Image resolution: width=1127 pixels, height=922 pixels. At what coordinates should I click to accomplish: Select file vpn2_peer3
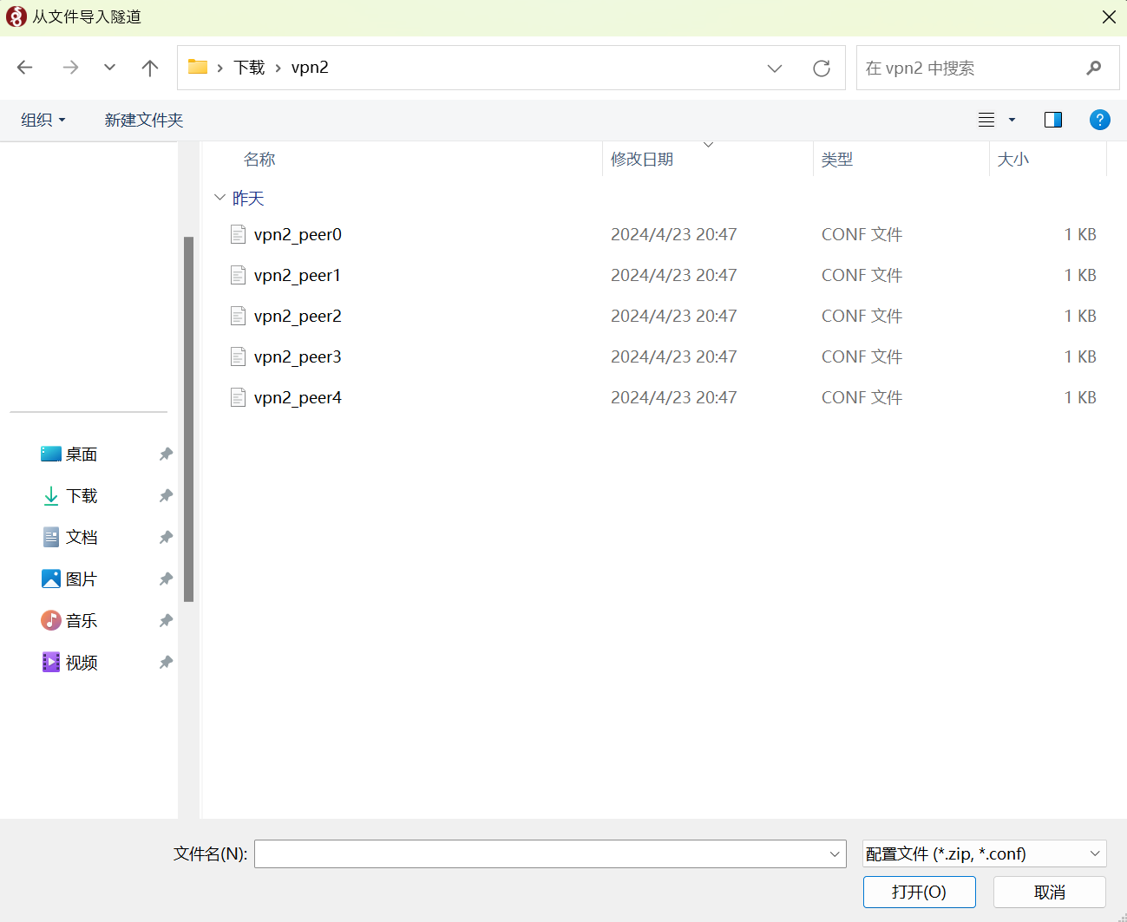[x=298, y=356]
